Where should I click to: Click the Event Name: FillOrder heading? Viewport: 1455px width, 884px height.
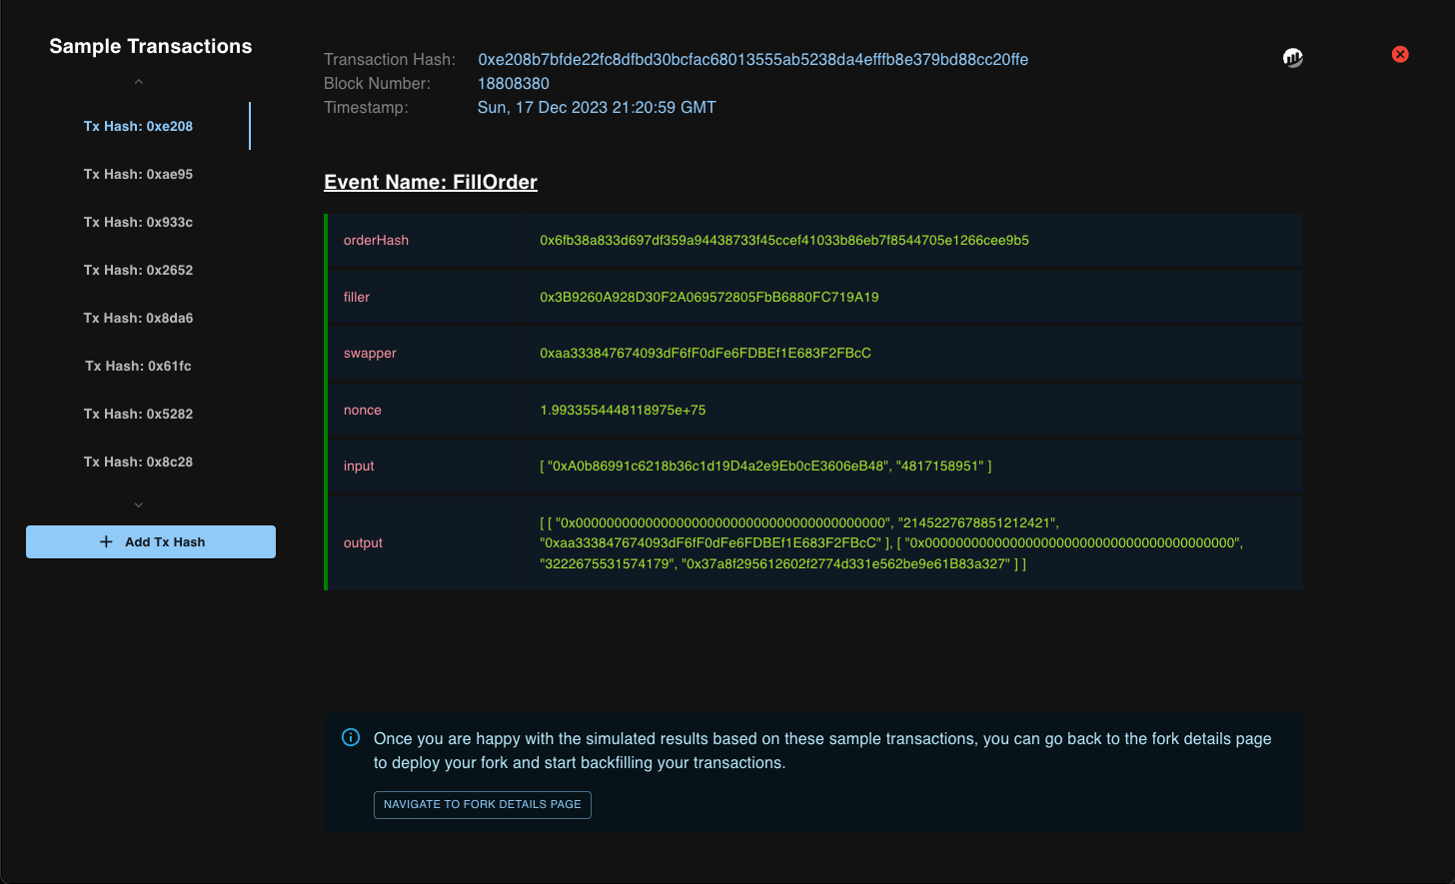coord(431,182)
